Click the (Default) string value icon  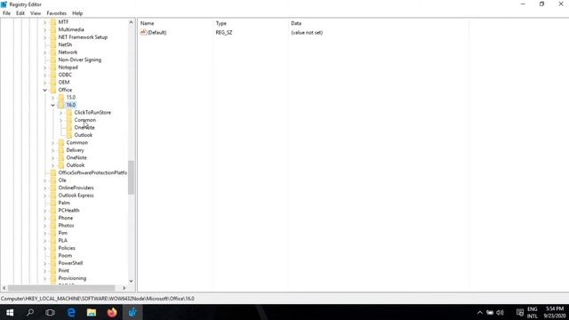click(x=143, y=32)
